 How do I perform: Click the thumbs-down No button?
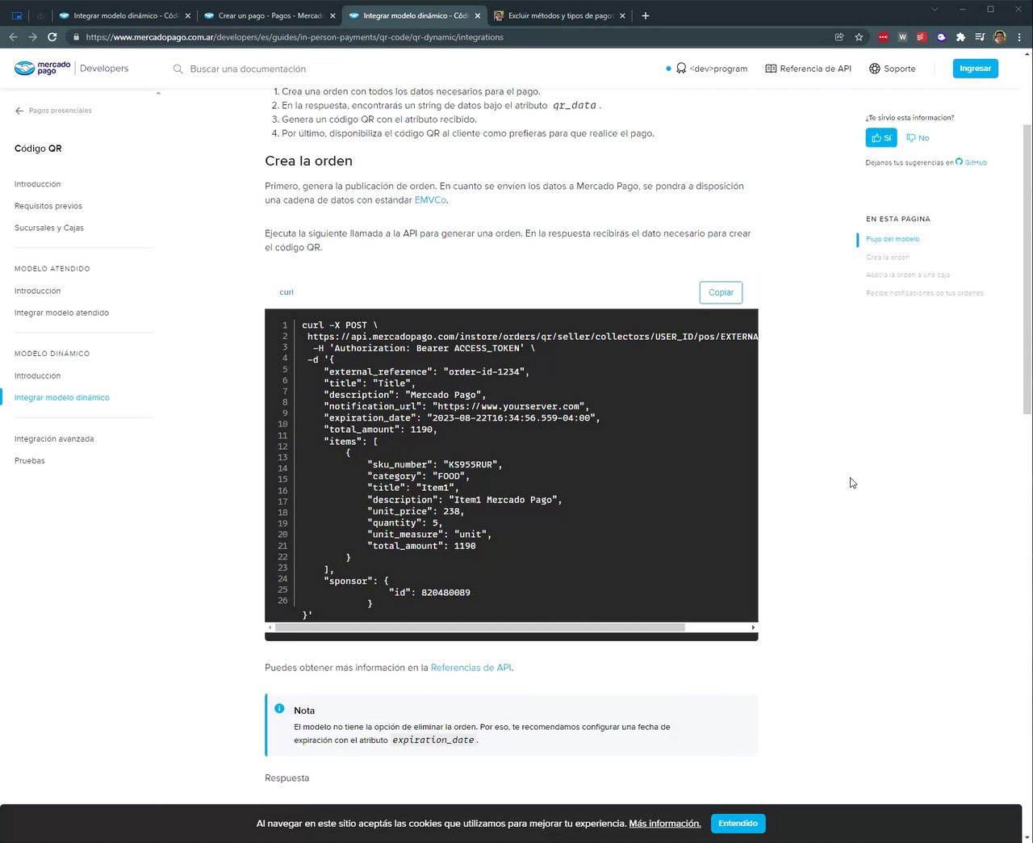pyautogui.click(x=918, y=138)
